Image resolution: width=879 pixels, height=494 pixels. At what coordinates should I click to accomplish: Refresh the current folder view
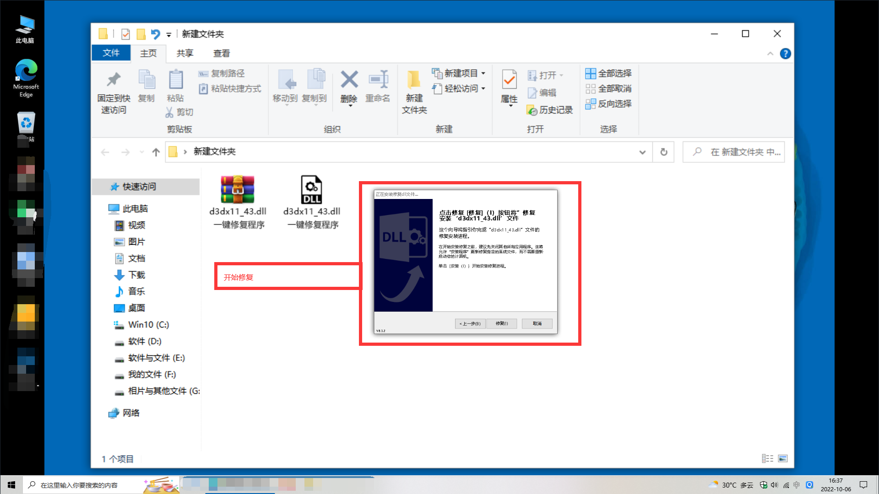point(663,152)
